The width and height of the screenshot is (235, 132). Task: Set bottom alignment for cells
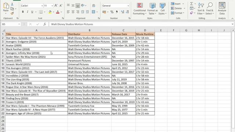pyautogui.click(x=78, y=6)
